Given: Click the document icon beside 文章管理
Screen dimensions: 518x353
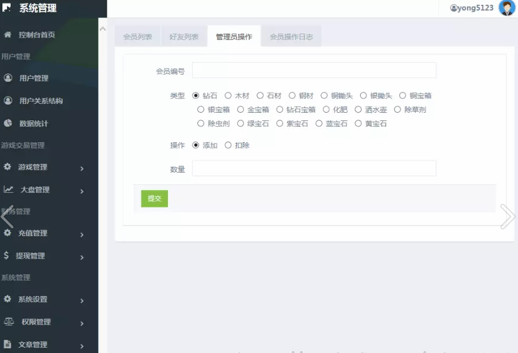Looking at the screenshot, I should pyautogui.click(x=7, y=344).
